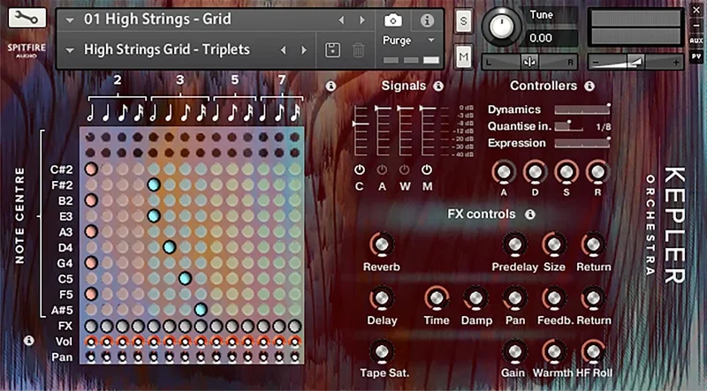Toggle the C signal power button
The width and height of the screenshot is (707, 391).
pos(360,169)
